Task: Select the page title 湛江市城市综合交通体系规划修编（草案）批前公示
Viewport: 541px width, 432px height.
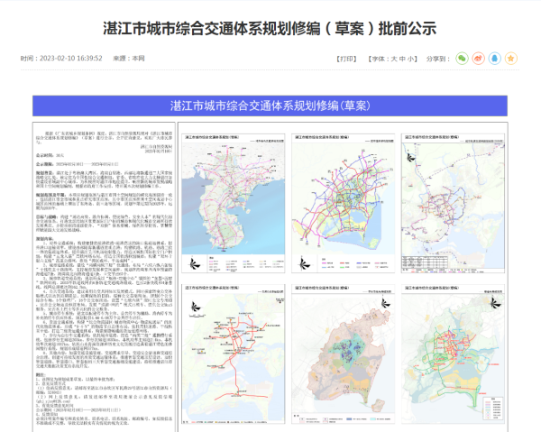Action: click(270, 29)
